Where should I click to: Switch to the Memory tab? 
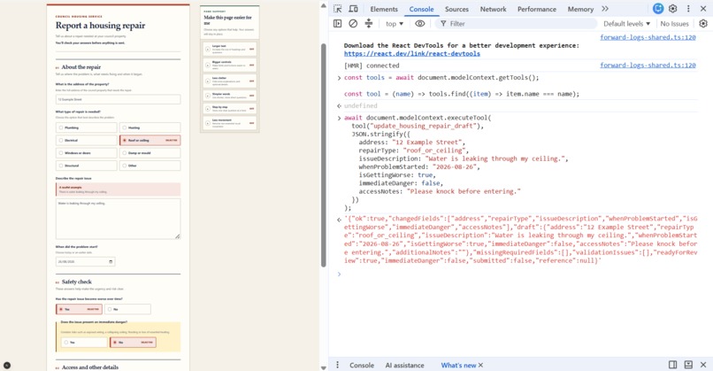coord(580,9)
